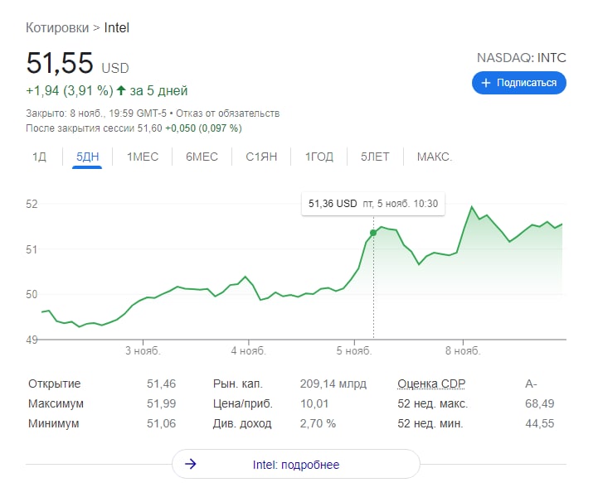The height and width of the screenshot is (497, 603).
Task: Open the Отказ от обязательств disclaimer
Action: (x=227, y=113)
